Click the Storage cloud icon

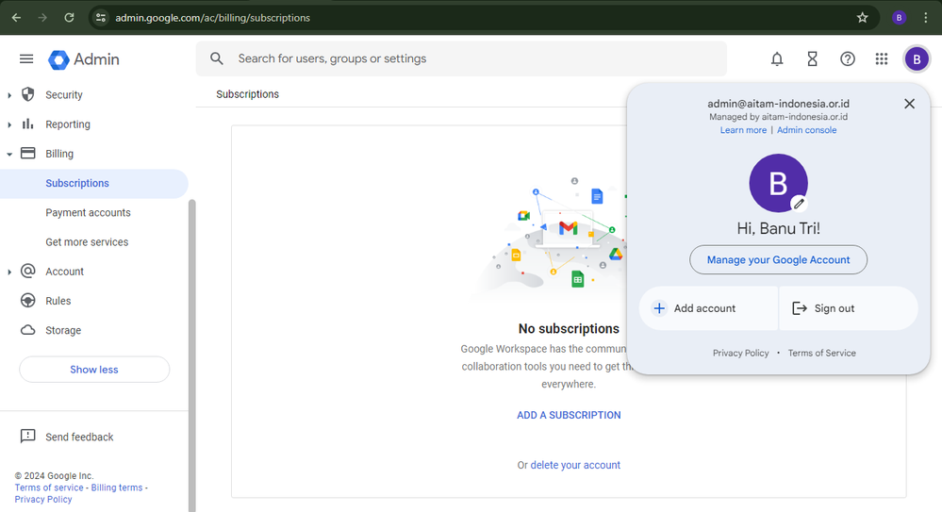pyautogui.click(x=27, y=330)
